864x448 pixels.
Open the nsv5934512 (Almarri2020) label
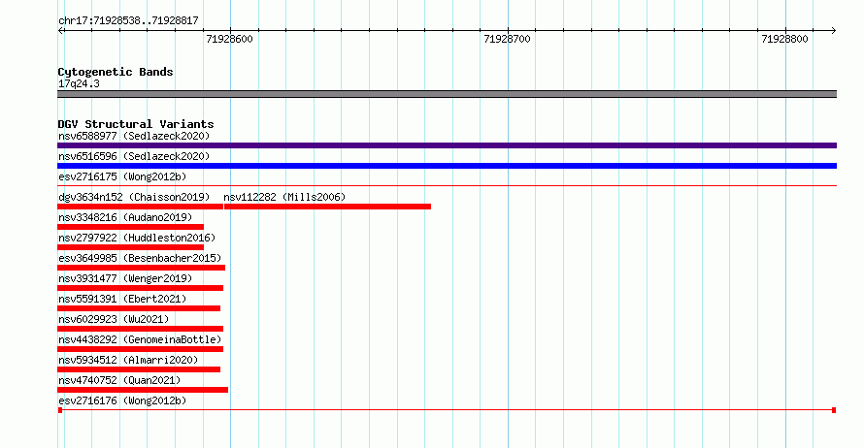click(x=128, y=360)
